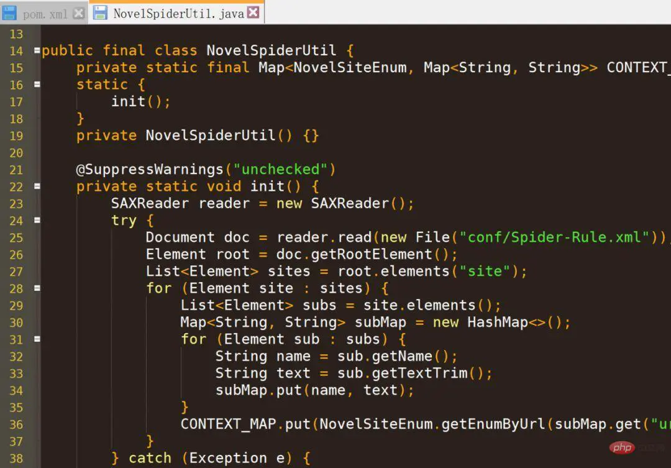Click the red php watermark logo
Image resolution: width=671 pixels, height=468 pixels.
(x=622, y=447)
